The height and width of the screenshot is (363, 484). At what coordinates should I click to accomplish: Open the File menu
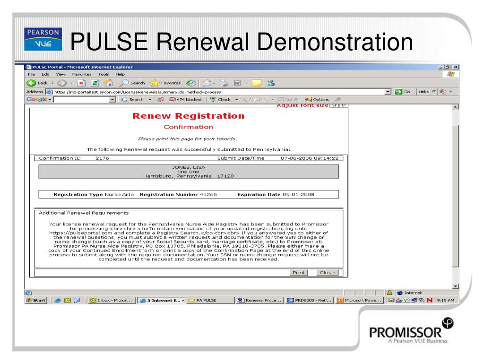pyautogui.click(x=32, y=74)
